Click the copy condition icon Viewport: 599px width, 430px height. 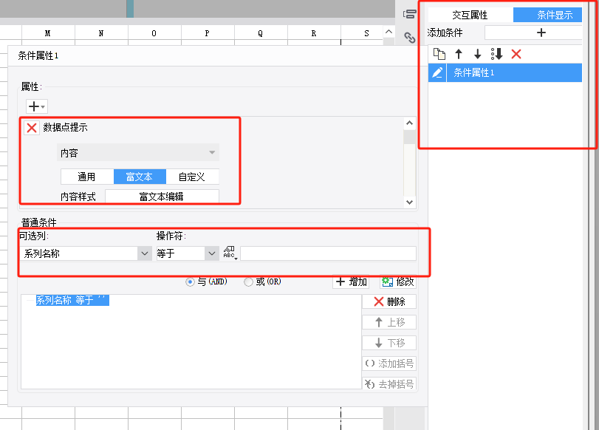[x=439, y=54]
